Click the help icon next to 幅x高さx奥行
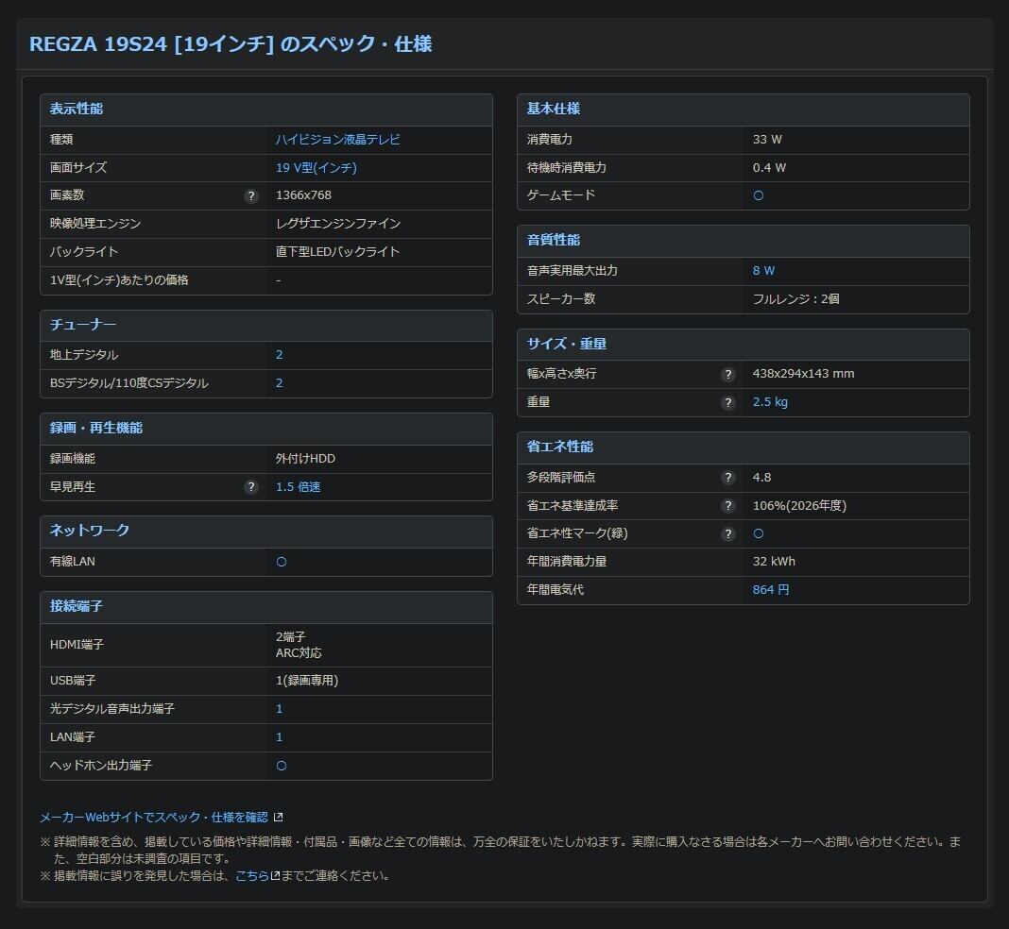 (x=727, y=374)
